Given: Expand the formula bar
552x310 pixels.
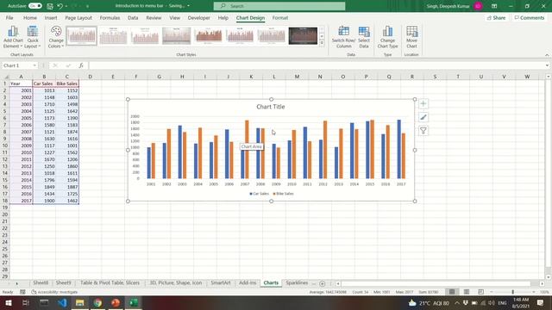Looking at the screenshot, I should [x=547, y=65].
